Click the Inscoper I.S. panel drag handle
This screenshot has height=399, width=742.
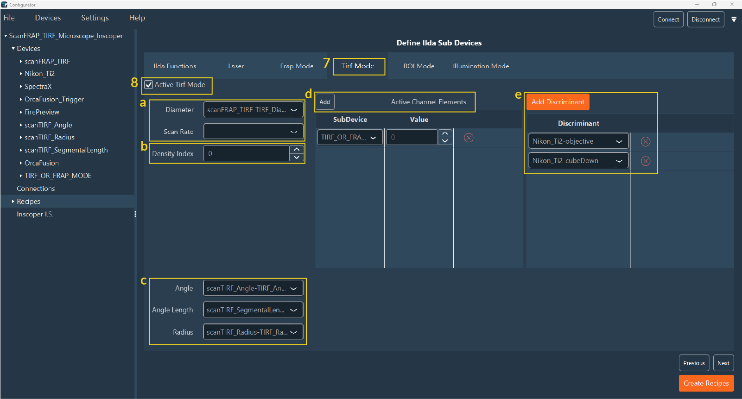(x=135, y=214)
